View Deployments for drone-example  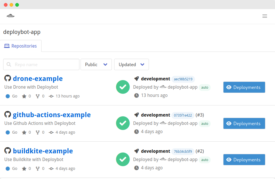pyautogui.click(x=244, y=87)
